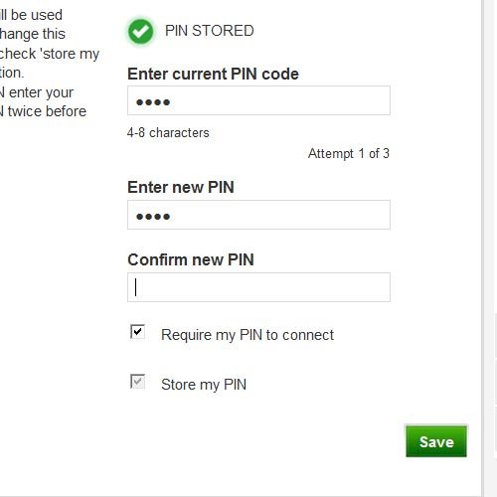Click the Require my PIN to connect label

[x=248, y=335]
